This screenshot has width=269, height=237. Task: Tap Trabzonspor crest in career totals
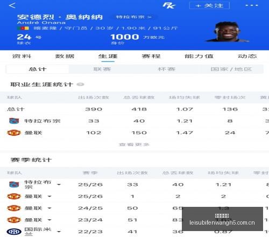(x=14, y=121)
